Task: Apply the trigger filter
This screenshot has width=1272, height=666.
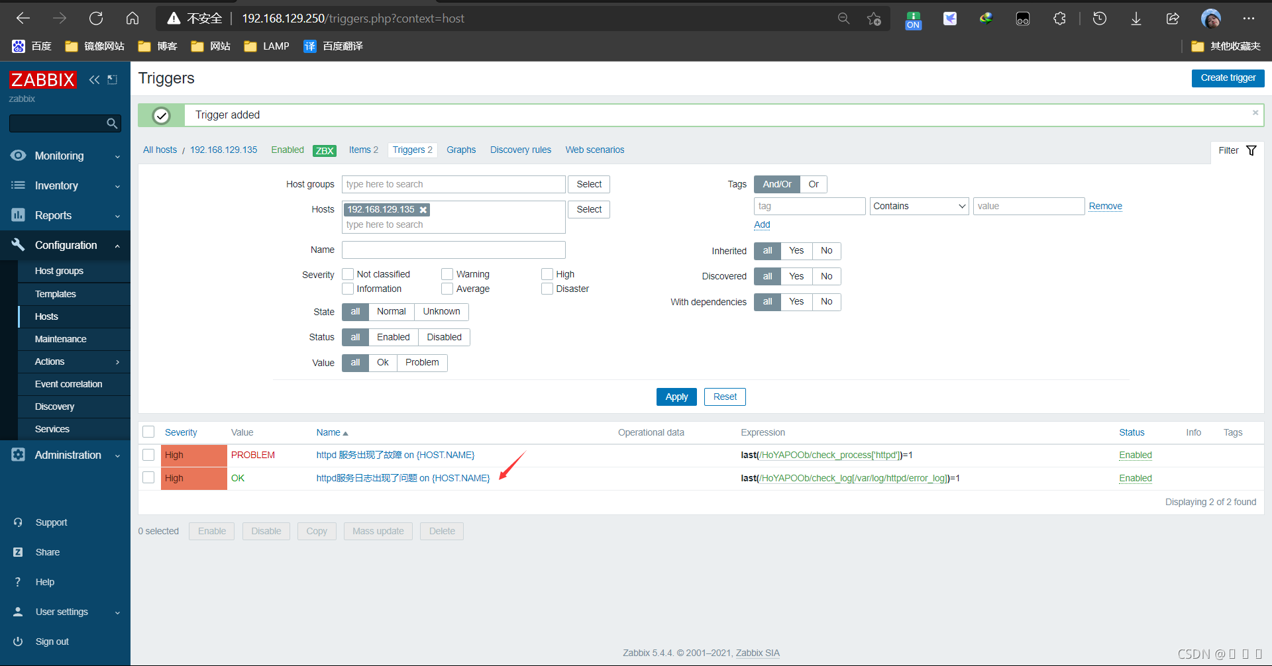Action: (676, 397)
